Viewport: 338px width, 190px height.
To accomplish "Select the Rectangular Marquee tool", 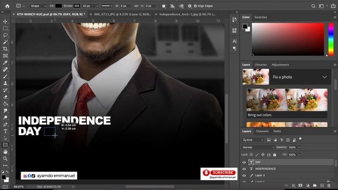I will pyautogui.click(x=5, y=28).
